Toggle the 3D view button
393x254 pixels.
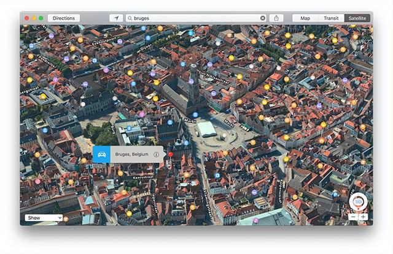(x=358, y=201)
